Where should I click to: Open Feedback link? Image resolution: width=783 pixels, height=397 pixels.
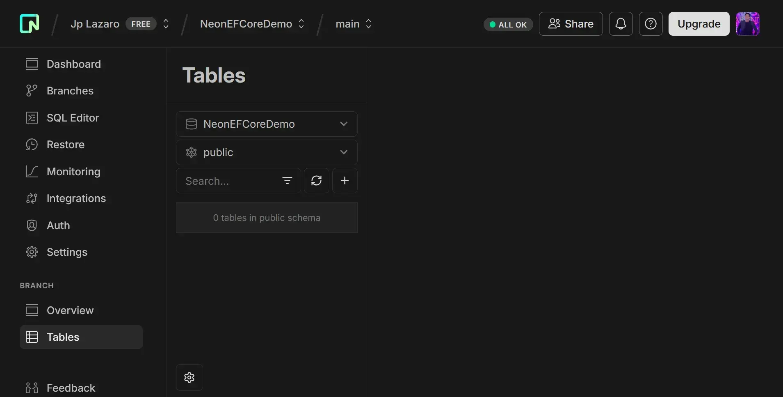click(71, 388)
